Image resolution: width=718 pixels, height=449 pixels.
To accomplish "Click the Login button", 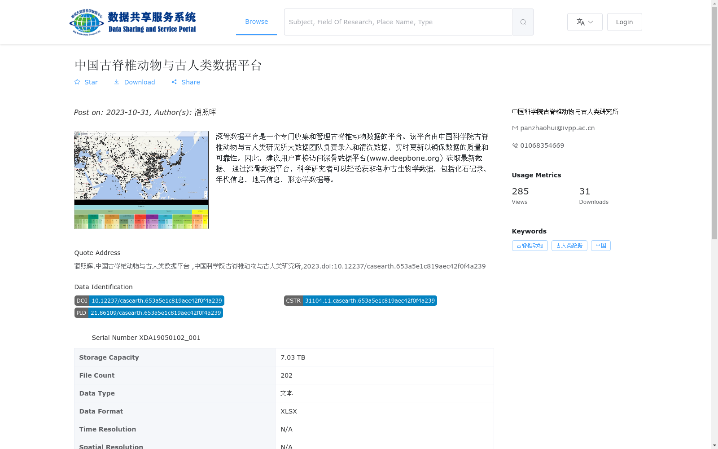I will pos(624,22).
